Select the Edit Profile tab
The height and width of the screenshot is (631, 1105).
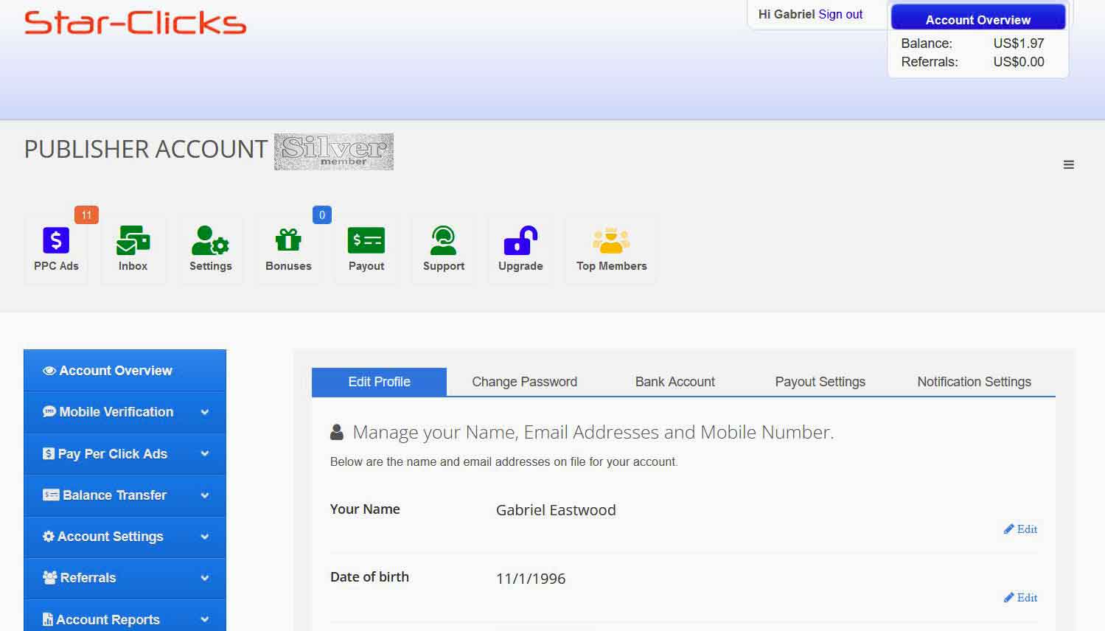coord(379,382)
